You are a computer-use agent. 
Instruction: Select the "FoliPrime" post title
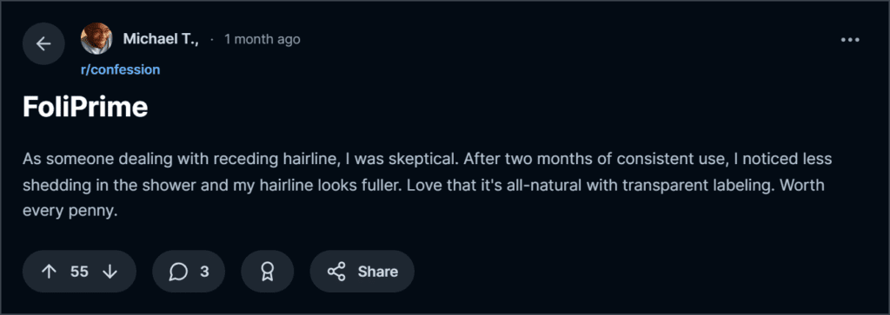(86, 107)
